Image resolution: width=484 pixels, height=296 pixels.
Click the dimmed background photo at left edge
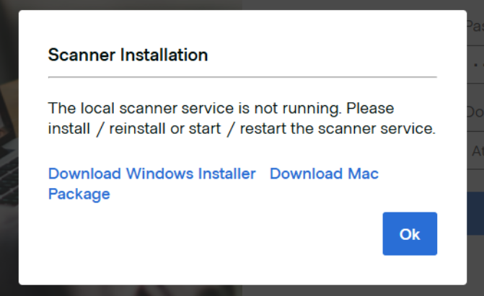click(x=9, y=144)
